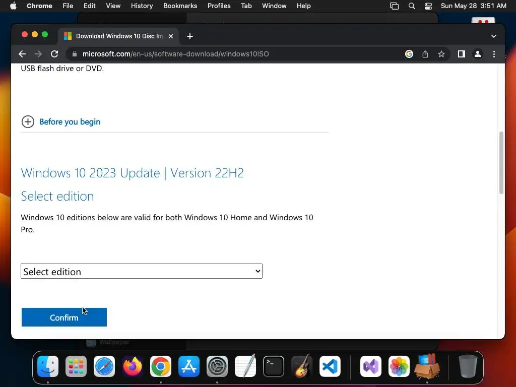Viewport: 516px width, 387px height.
Task: Open the History menu
Action: pos(142,6)
